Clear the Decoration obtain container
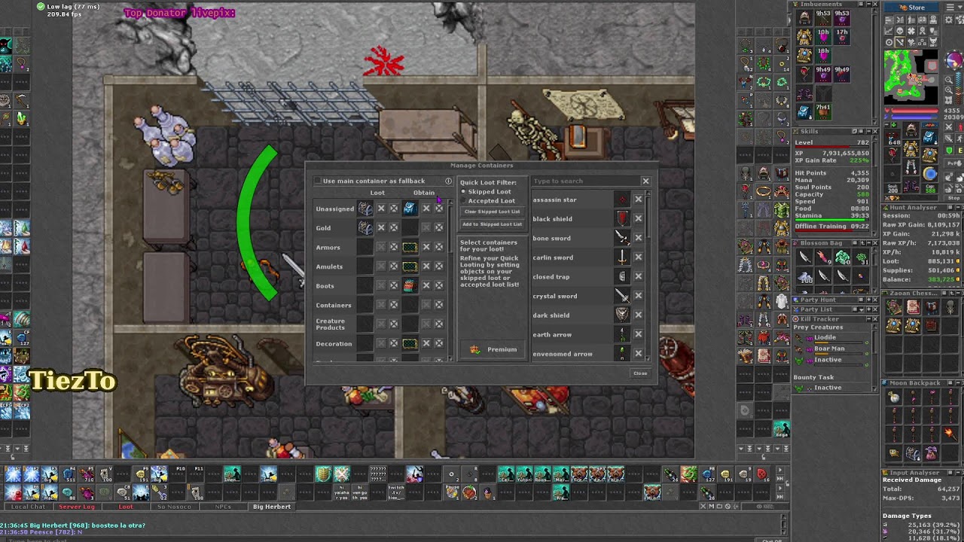 click(426, 343)
